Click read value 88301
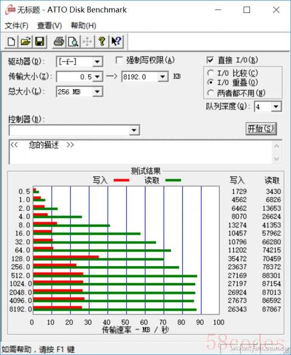The height and width of the screenshot is (355, 291). (271, 275)
